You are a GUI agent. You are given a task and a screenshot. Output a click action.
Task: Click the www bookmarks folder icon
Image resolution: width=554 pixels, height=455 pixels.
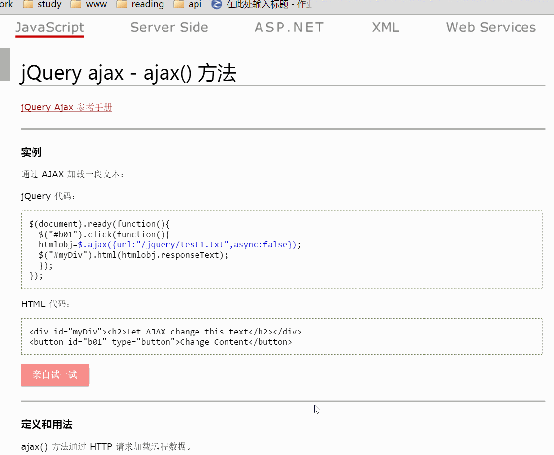[x=77, y=5]
